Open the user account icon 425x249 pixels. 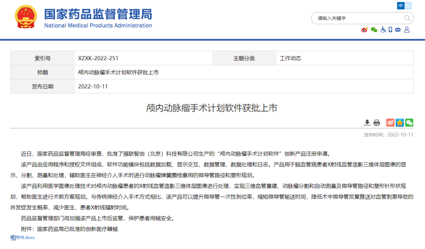pos(407,30)
